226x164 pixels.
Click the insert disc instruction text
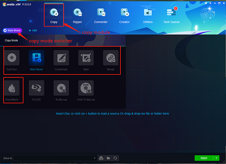pos(112,114)
